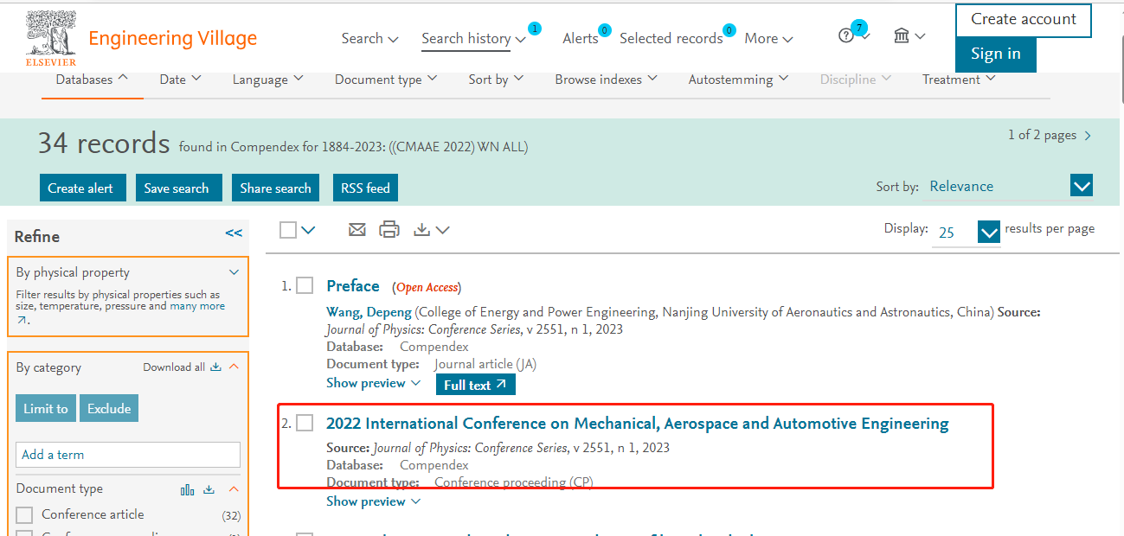This screenshot has height=536, width=1124.
Task: Click the Add a term input field
Action: tap(128, 455)
